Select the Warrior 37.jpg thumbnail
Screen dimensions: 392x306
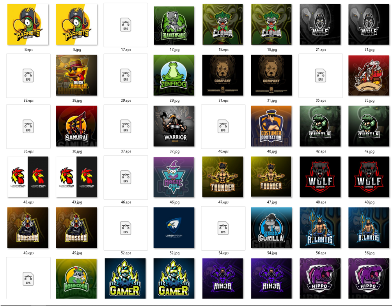tap(174, 126)
